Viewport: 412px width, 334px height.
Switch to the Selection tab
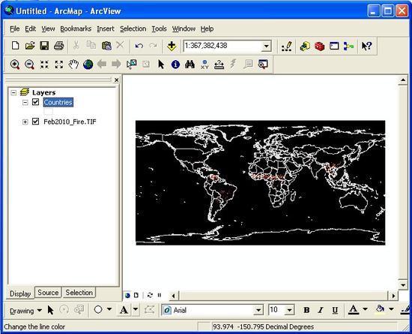[x=79, y=293]
